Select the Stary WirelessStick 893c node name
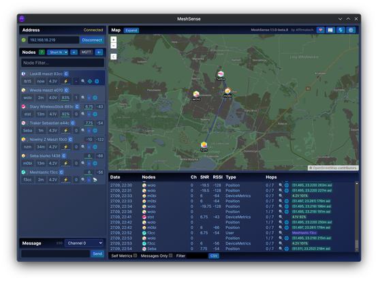 [x=52, y=106]
